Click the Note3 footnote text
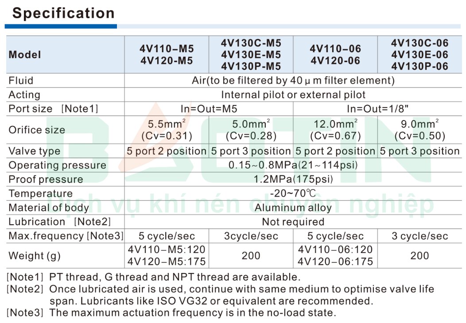 coord(193,313)
